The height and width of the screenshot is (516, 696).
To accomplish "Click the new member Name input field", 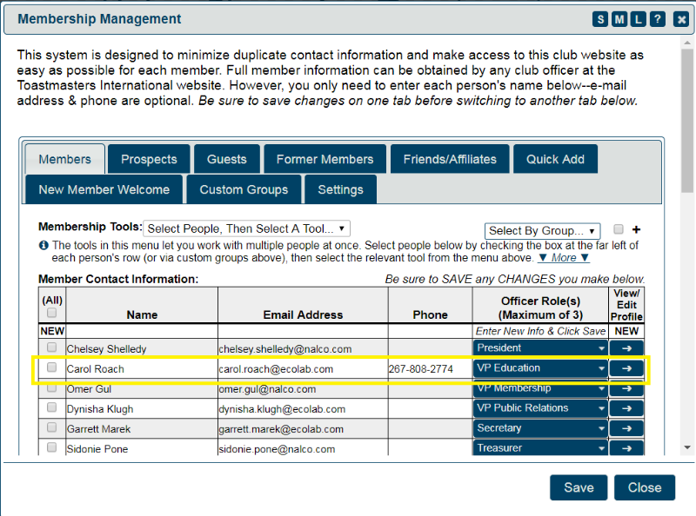I will (142, 331).
